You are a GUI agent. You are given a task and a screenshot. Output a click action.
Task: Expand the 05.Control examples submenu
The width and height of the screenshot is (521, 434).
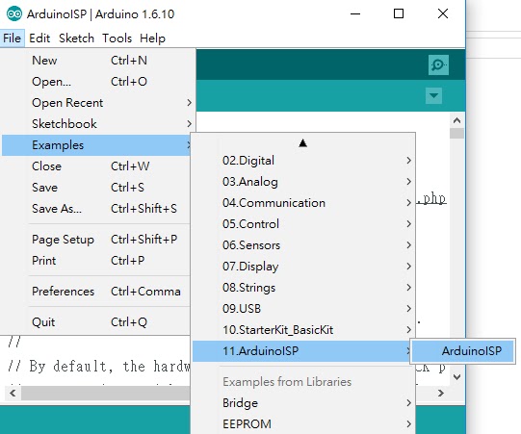pyautogui.click(x=303, y=224)
